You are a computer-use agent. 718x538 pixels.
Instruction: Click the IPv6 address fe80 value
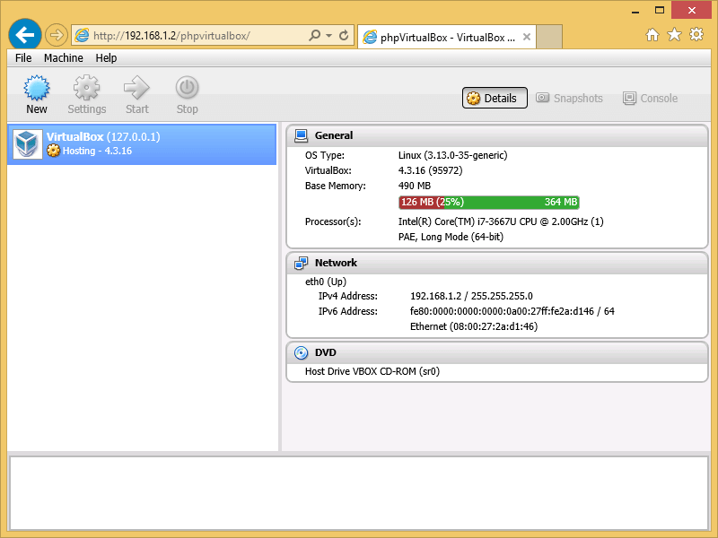512,311
